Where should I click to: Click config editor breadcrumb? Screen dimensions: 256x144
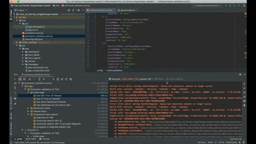tap(100, 70)
